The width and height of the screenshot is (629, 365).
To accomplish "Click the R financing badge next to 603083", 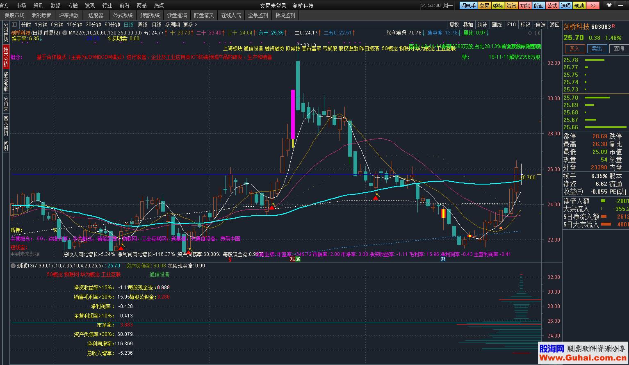I will coord(613,26).
